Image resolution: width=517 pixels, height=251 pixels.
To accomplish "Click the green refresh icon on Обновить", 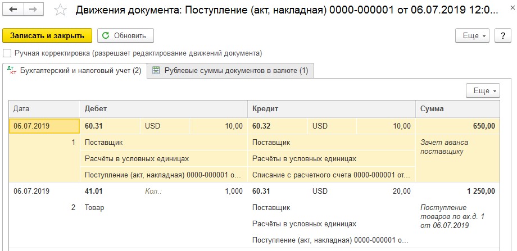I will pyautogui.click(x=106, y=35).
